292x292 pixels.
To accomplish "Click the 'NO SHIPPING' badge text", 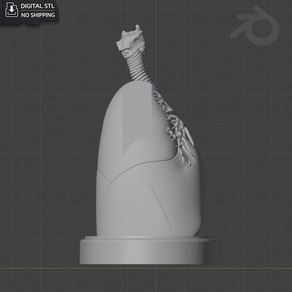I will (38, 15).
